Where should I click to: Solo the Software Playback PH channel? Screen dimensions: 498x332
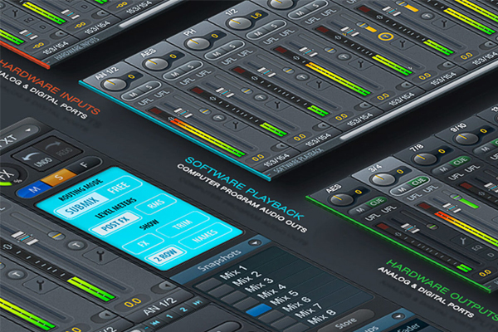coord(232,46)
